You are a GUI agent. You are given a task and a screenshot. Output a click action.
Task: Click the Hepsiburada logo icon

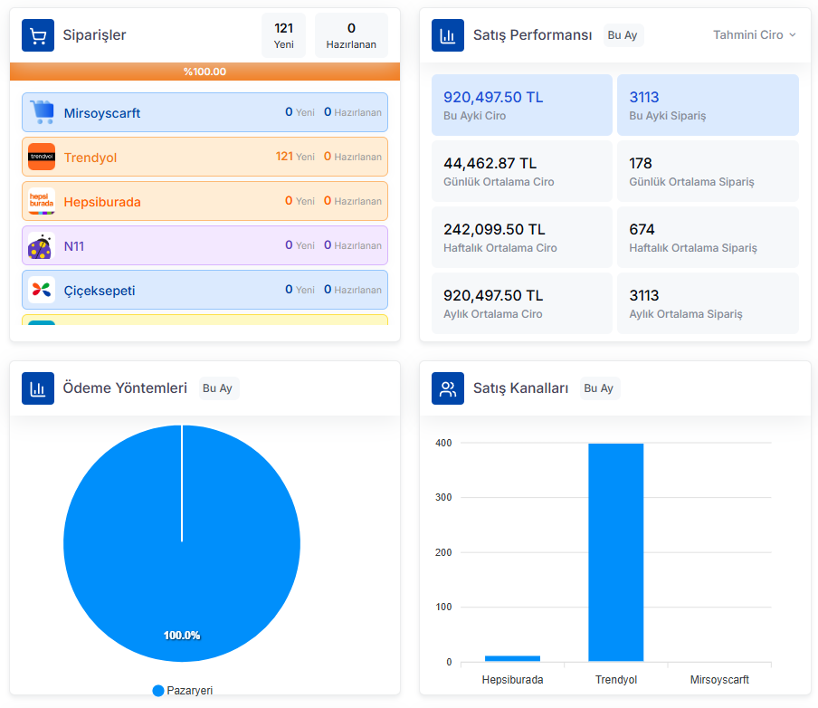pyautogui.click(x=42, y=201)
